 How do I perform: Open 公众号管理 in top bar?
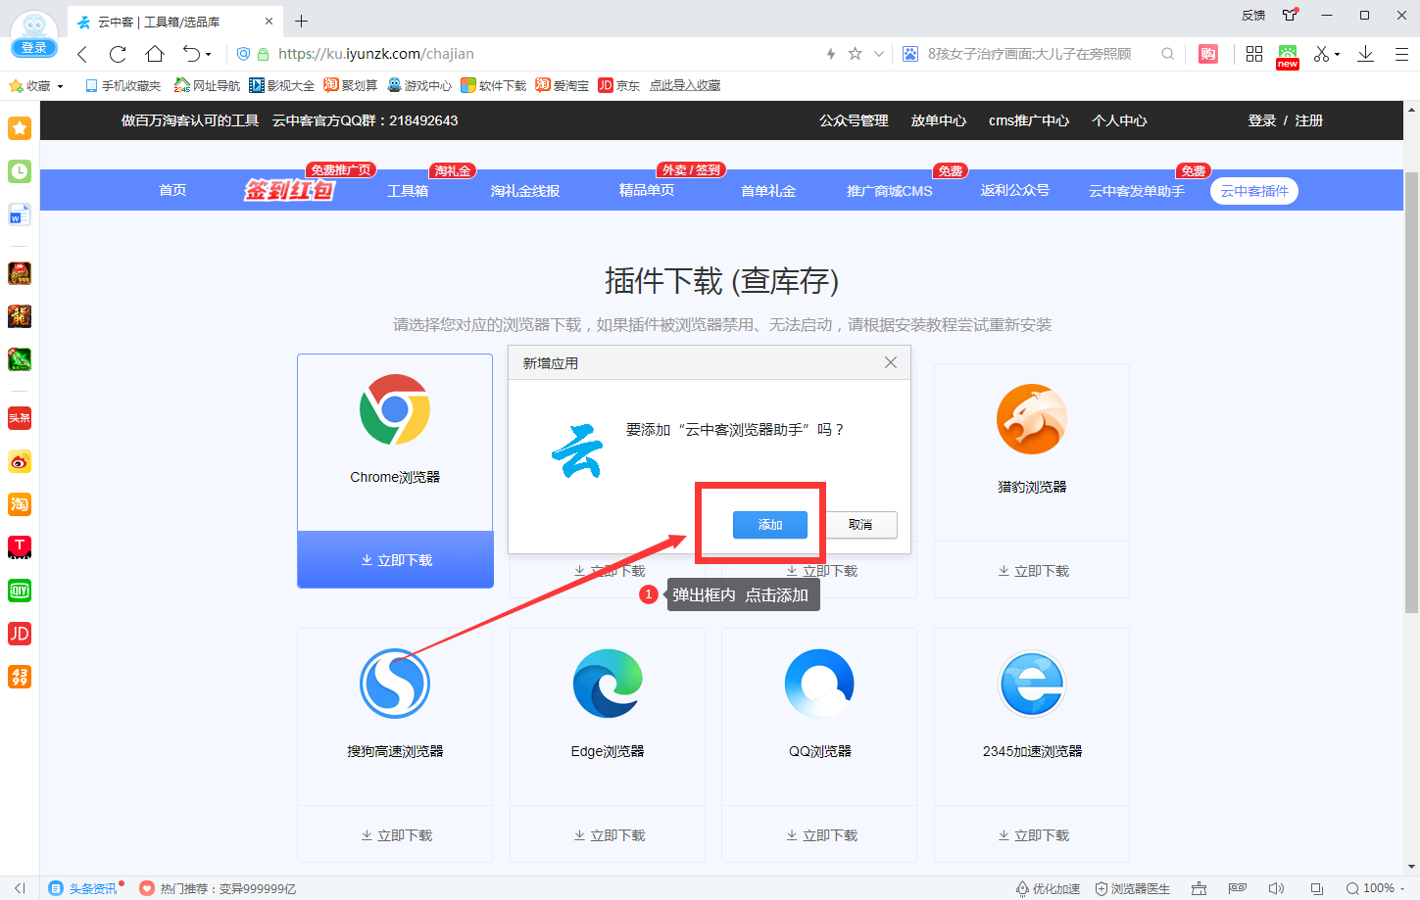pos(854,120)
